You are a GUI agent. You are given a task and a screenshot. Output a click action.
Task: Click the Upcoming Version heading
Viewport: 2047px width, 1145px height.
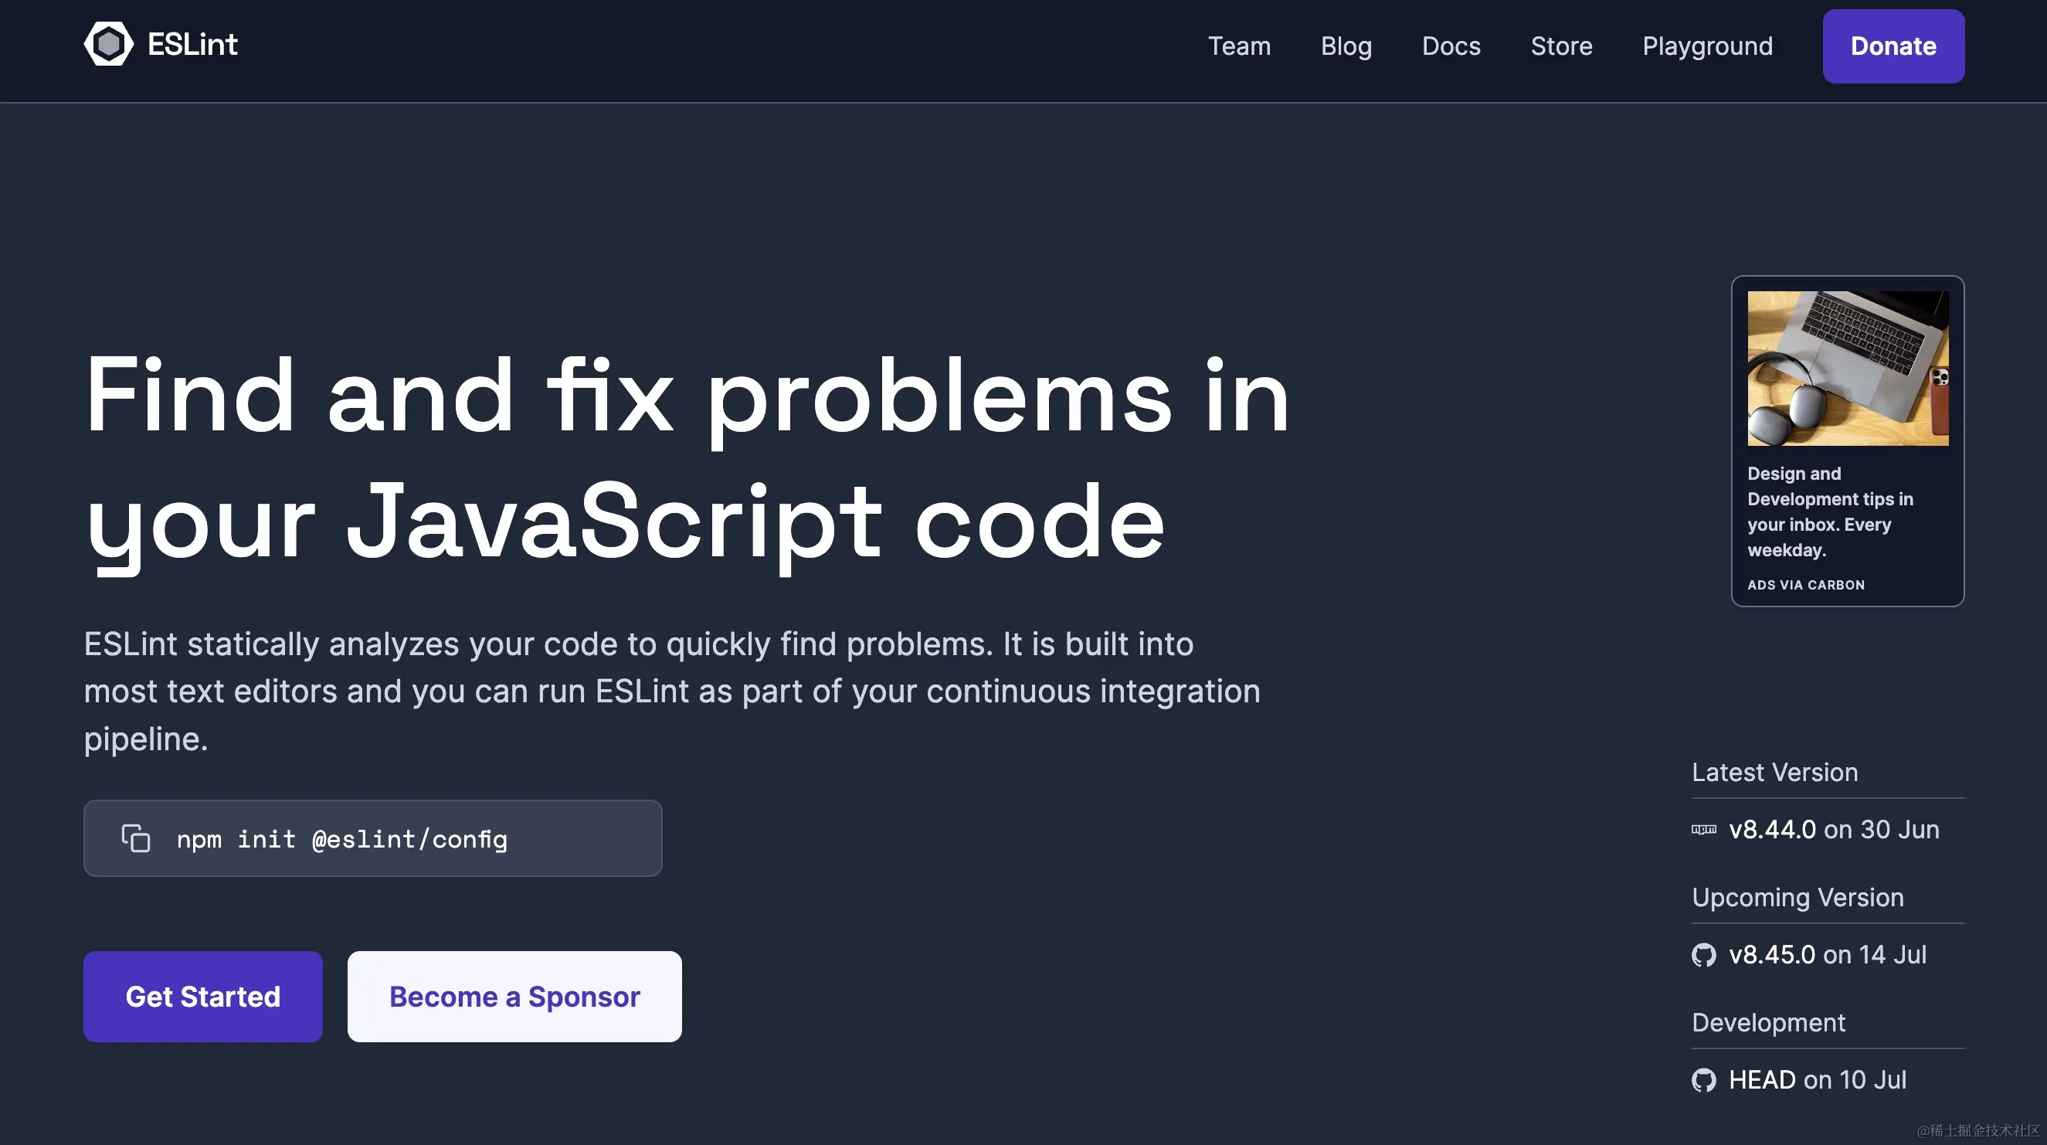1797,898
